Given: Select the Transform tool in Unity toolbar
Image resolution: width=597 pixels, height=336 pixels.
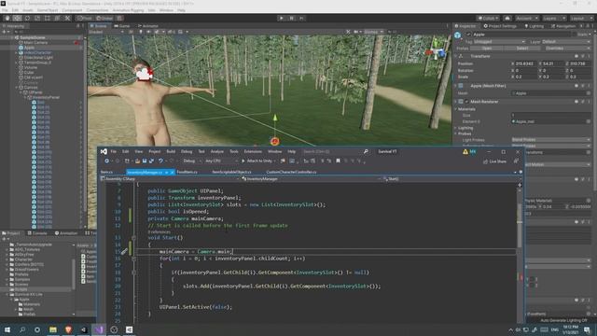Looking at the screenshot, I should (57, 18).
